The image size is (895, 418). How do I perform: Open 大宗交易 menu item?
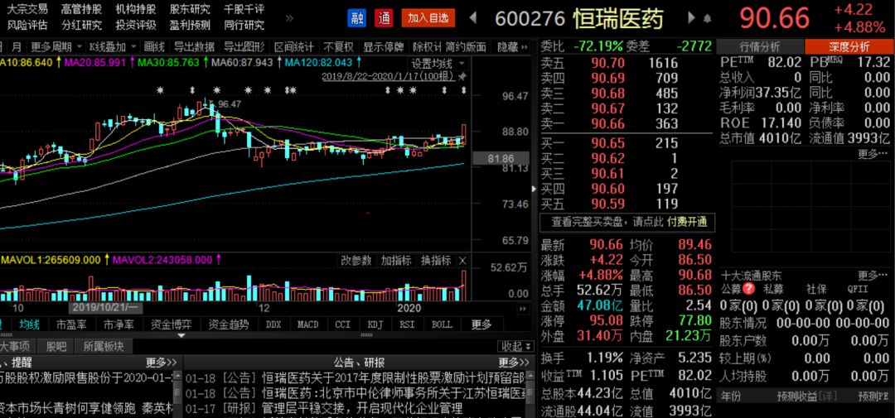27,9
